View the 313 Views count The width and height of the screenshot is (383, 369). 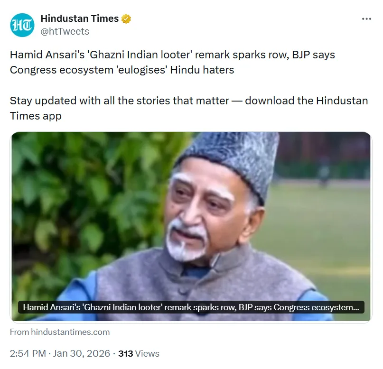(139, 353)
